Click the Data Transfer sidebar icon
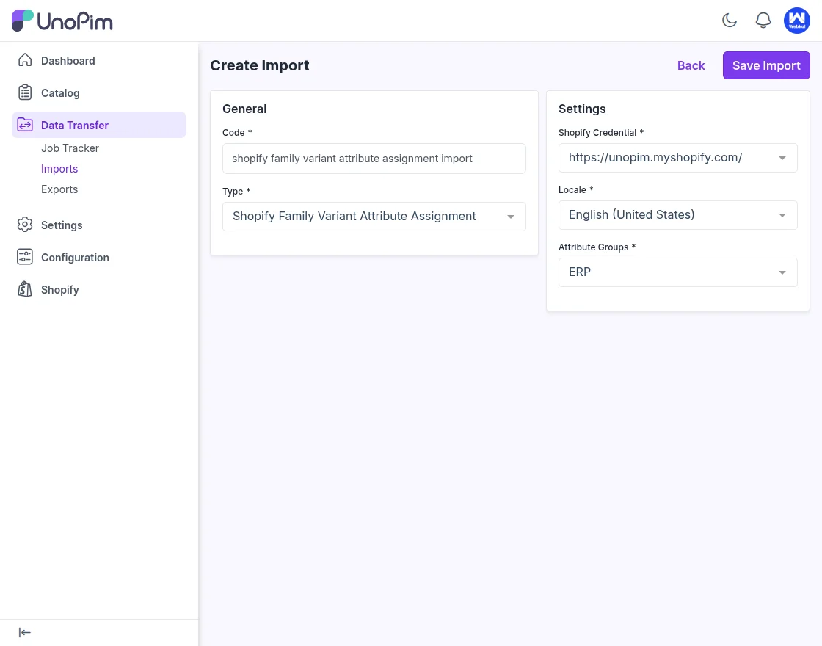 (x=25, y=125)
